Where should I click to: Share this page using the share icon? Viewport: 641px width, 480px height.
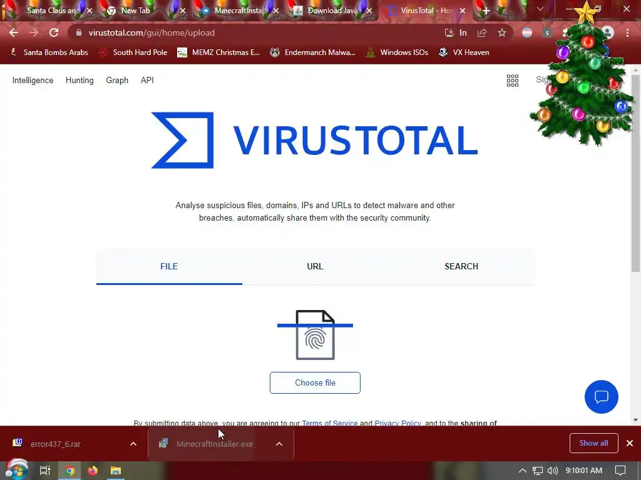coord(482,32)
